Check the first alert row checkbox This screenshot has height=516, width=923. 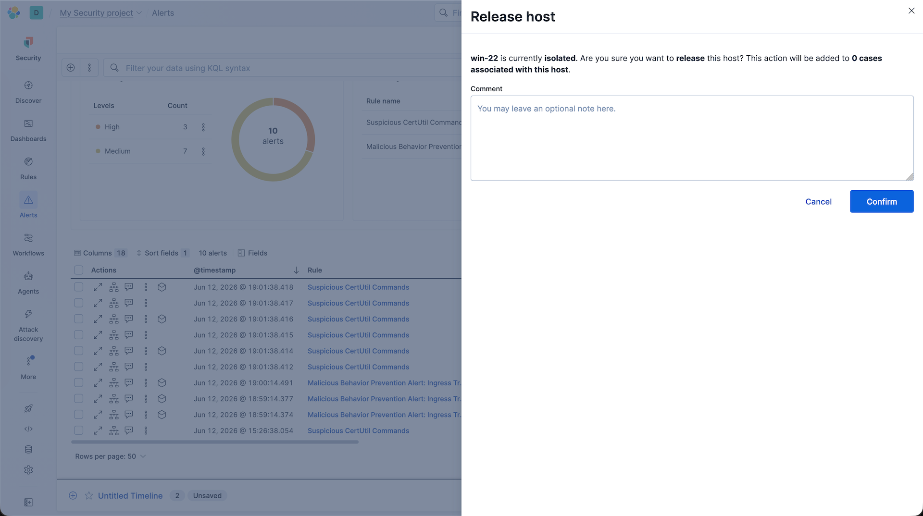[79, 287]
